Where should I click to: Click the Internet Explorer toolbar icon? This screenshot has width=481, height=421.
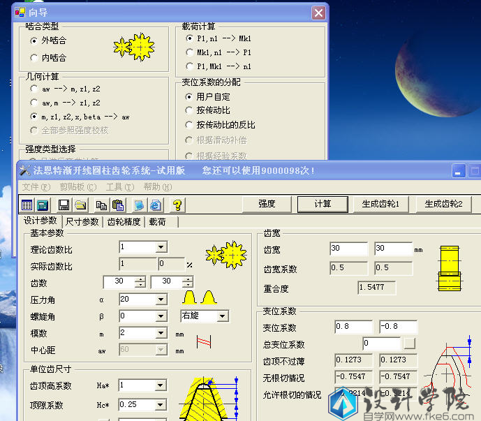tap(156, 205)
